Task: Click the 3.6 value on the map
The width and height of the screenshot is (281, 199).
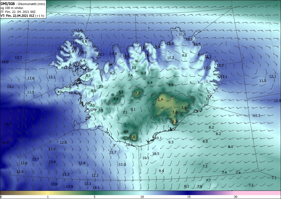Action: click(184, 108)
